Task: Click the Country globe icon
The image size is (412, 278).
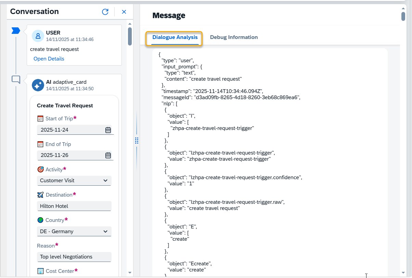Action: point(40,220)
